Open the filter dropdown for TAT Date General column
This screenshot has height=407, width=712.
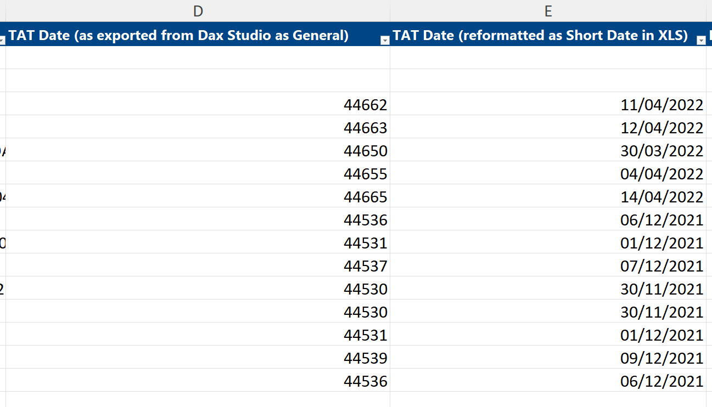tap(385, 39)
